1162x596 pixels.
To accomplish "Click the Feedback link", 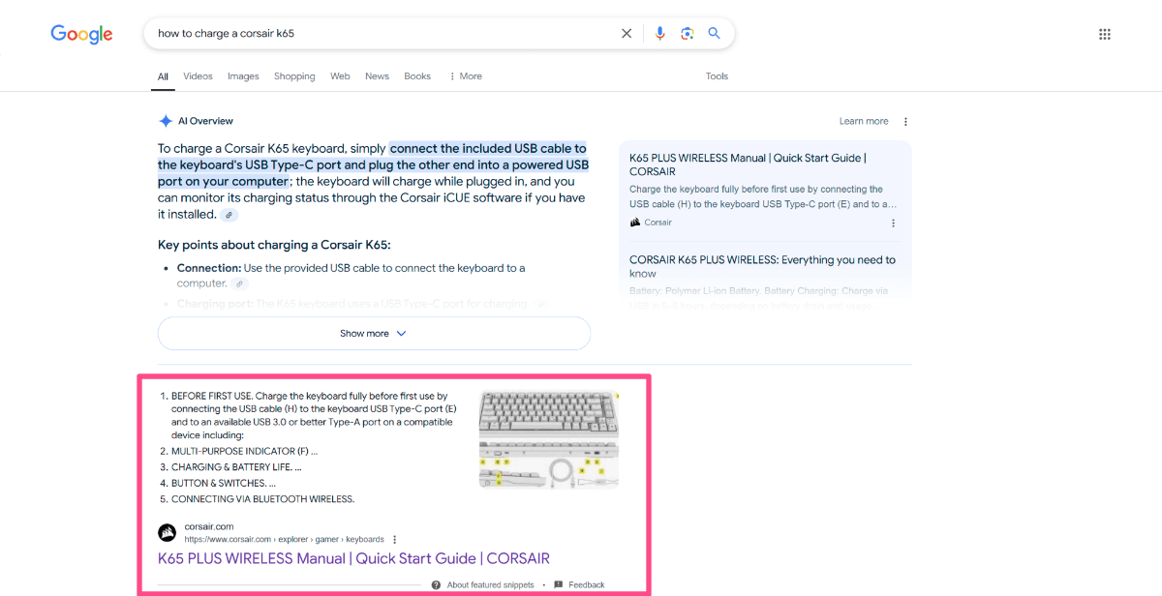I will click(x=587, y=585).
